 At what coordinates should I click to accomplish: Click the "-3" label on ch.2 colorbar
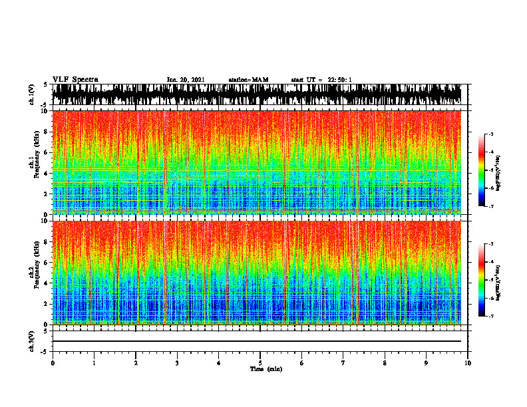tap(491, 244)
